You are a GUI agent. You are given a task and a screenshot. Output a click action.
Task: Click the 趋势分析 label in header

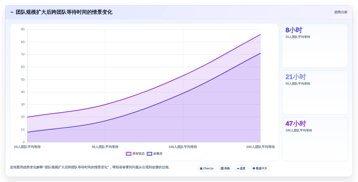click(341, 12)
